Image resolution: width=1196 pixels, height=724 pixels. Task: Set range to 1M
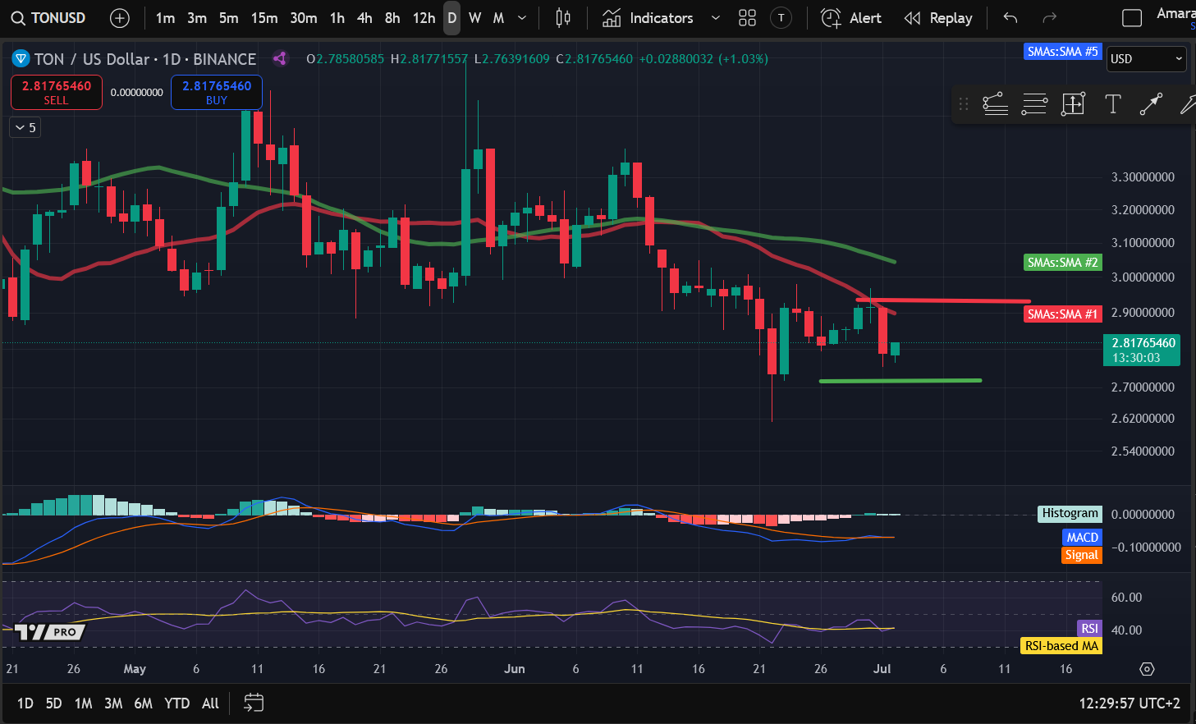point(83,703)
